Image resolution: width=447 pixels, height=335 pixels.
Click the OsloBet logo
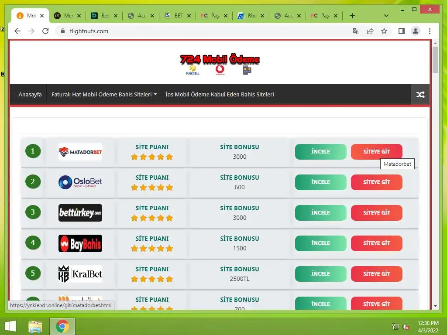[80, 182]
